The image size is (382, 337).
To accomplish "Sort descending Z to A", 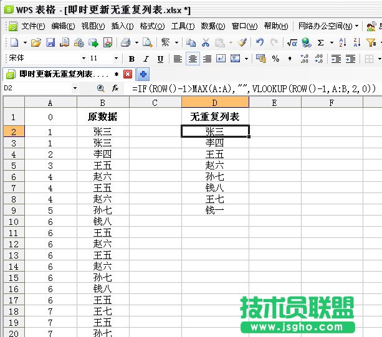I will [357, 43].
